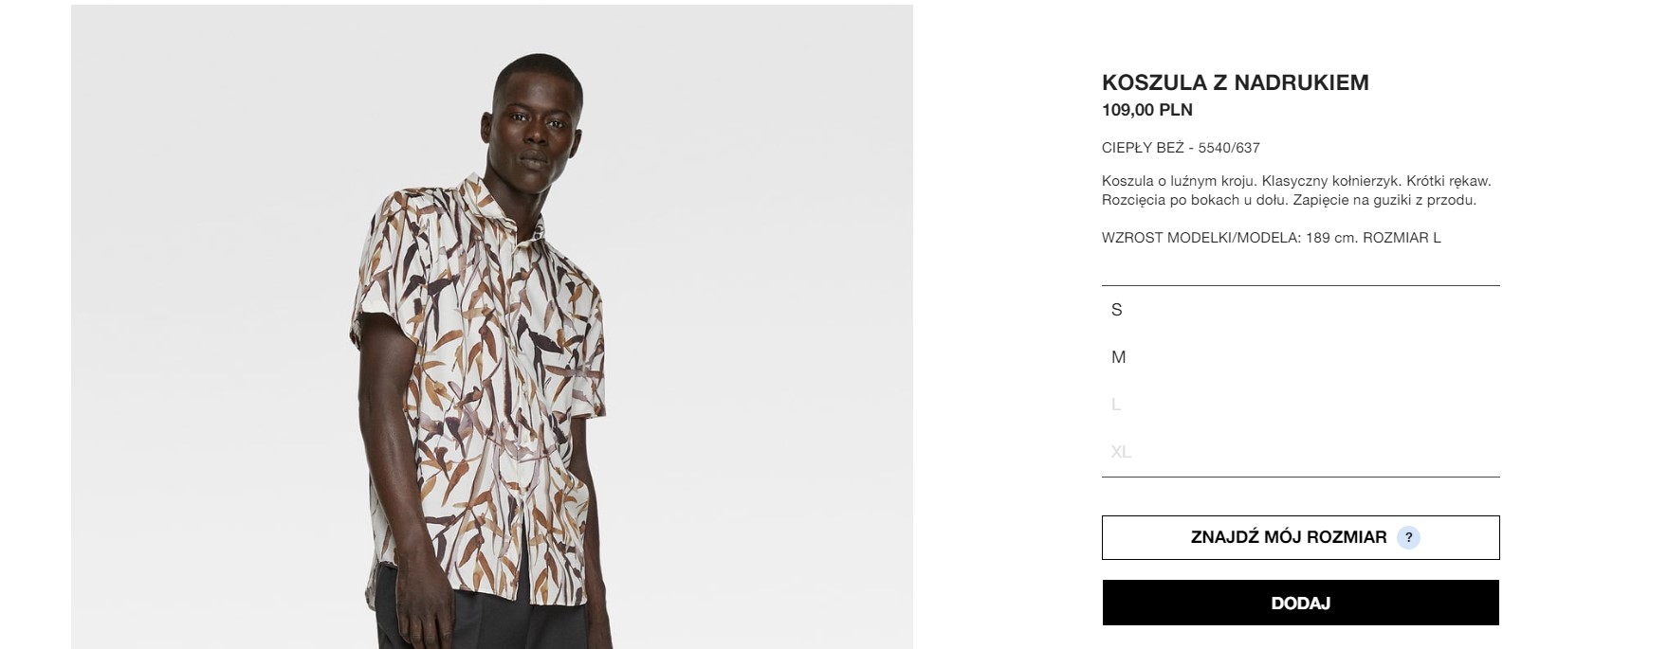Select size S
The width and height of the screenshot is (1668, 649).
tap(1300, 310)
